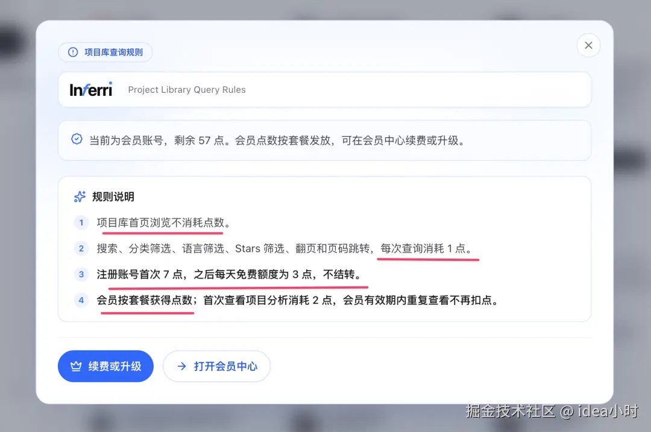Open the 打开会员中心 member center
The image size is (651, 432).
pos(216,366)
